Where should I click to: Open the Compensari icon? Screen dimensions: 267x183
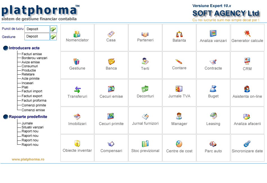point(111,144)
